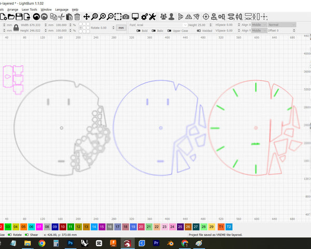Open the Align X Middle dropdown

(259, 25)
